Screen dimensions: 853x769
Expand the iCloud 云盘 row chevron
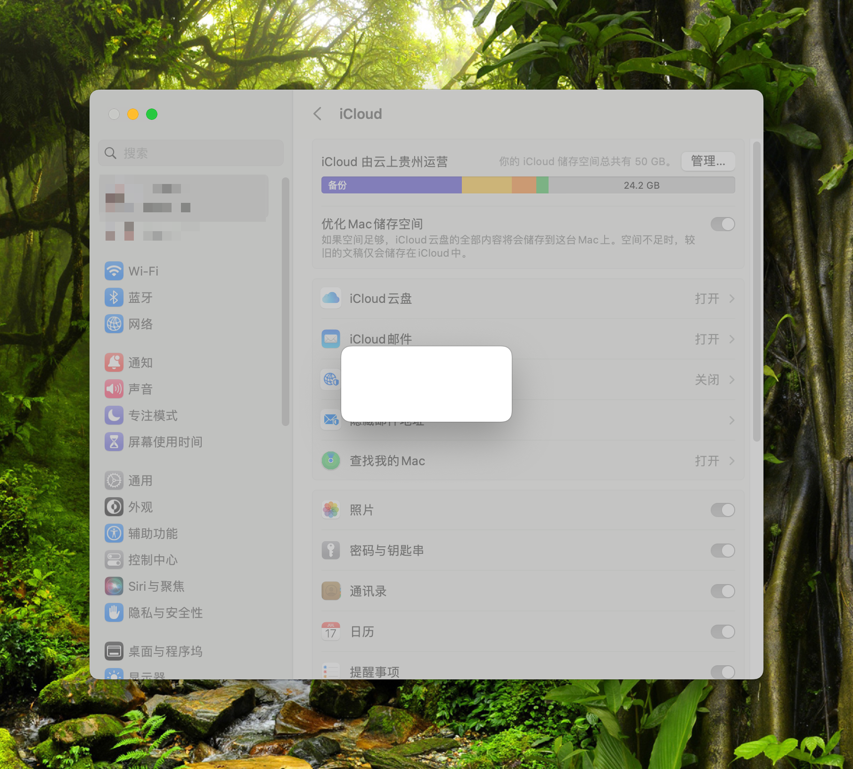pyautogui.click(x=731, y=299)
